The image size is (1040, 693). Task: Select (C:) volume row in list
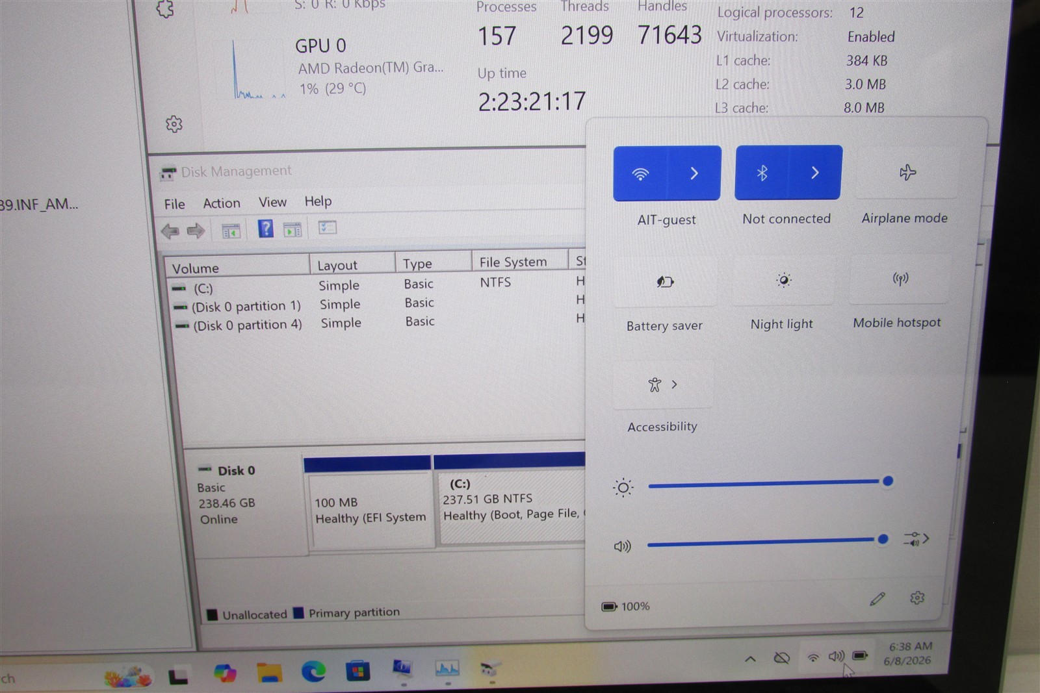click(x=377, y=285)
